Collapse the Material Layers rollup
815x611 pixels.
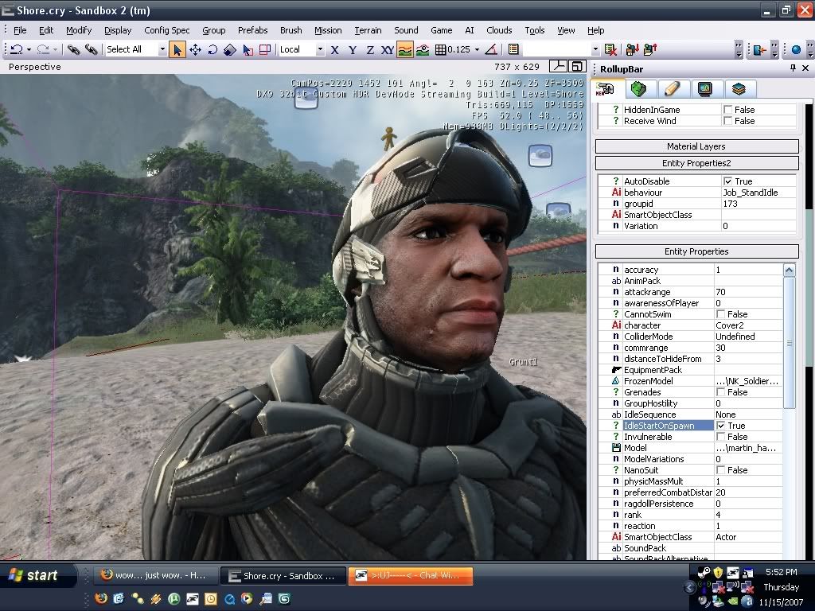click(x=696, y=146)
